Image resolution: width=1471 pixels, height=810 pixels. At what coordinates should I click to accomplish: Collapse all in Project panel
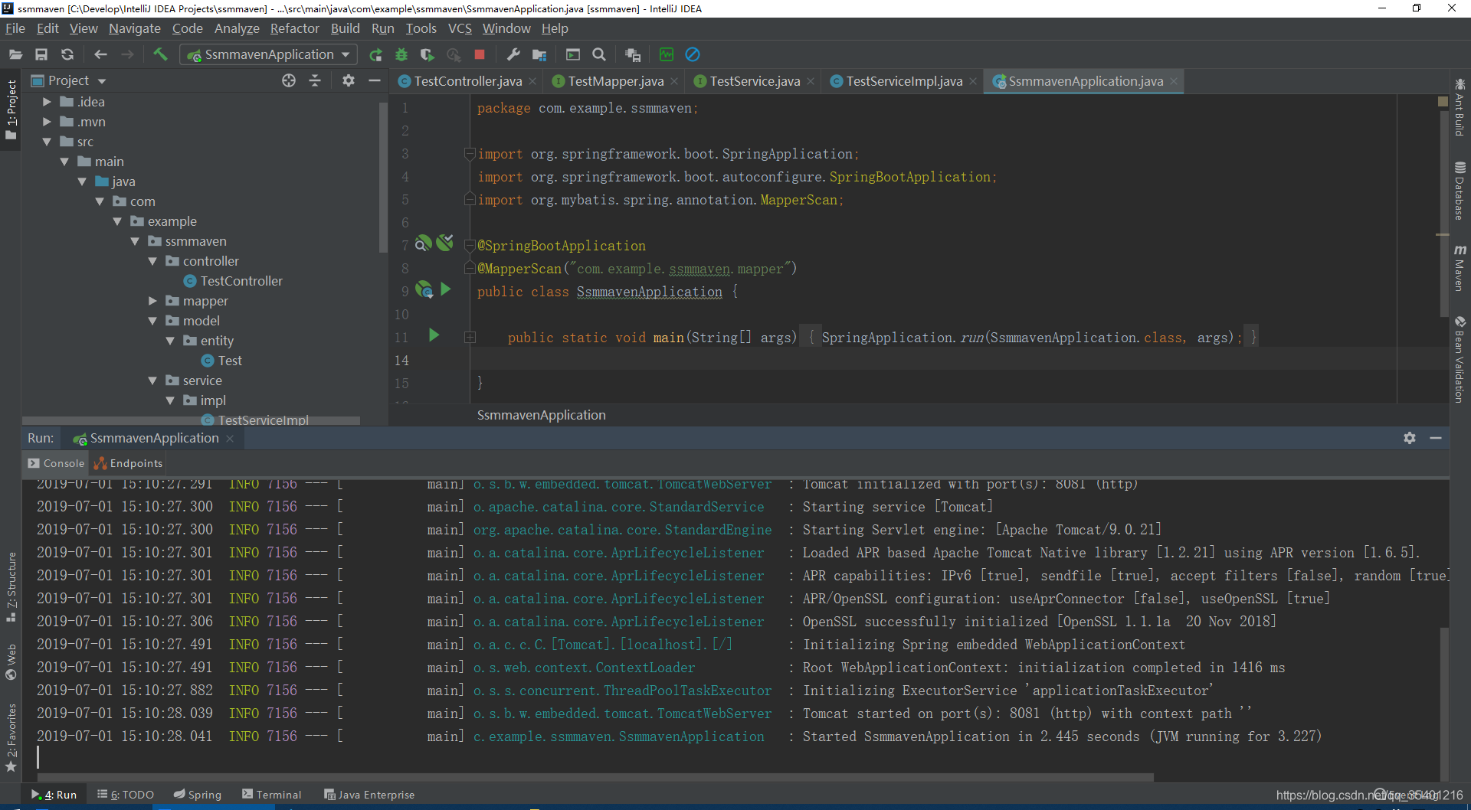tap(315, 80)
